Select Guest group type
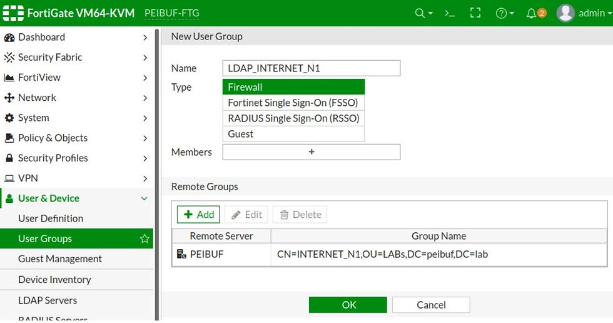The height and width of the screenshot is (323, 613). (293, 134)
